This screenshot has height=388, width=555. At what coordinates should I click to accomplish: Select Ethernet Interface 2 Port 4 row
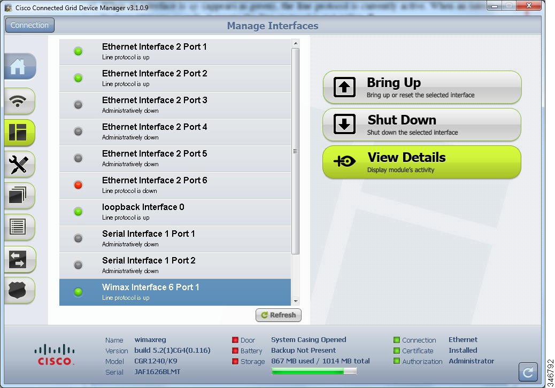click(x=175, y=132)
